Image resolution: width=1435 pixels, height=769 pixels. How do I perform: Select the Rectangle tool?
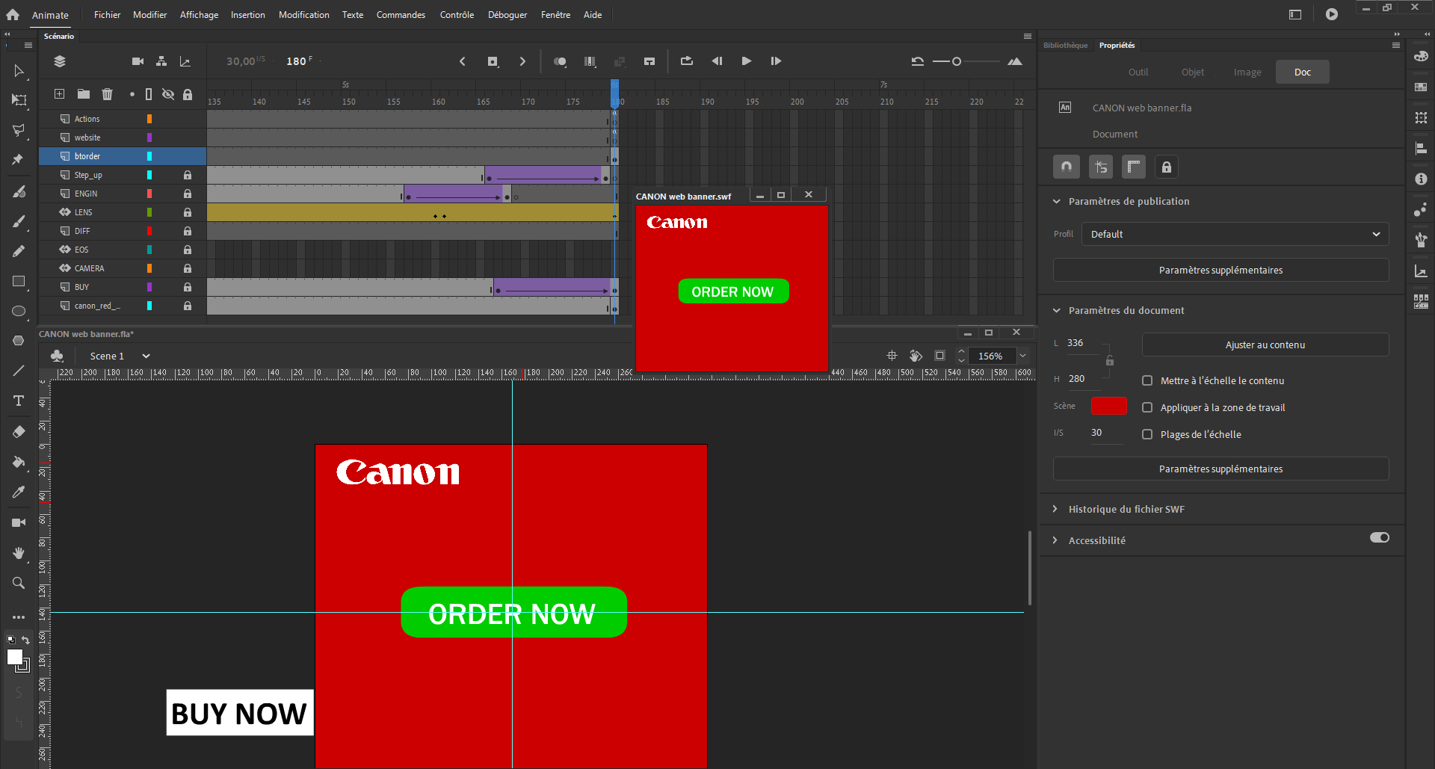(x=19, y=282)
